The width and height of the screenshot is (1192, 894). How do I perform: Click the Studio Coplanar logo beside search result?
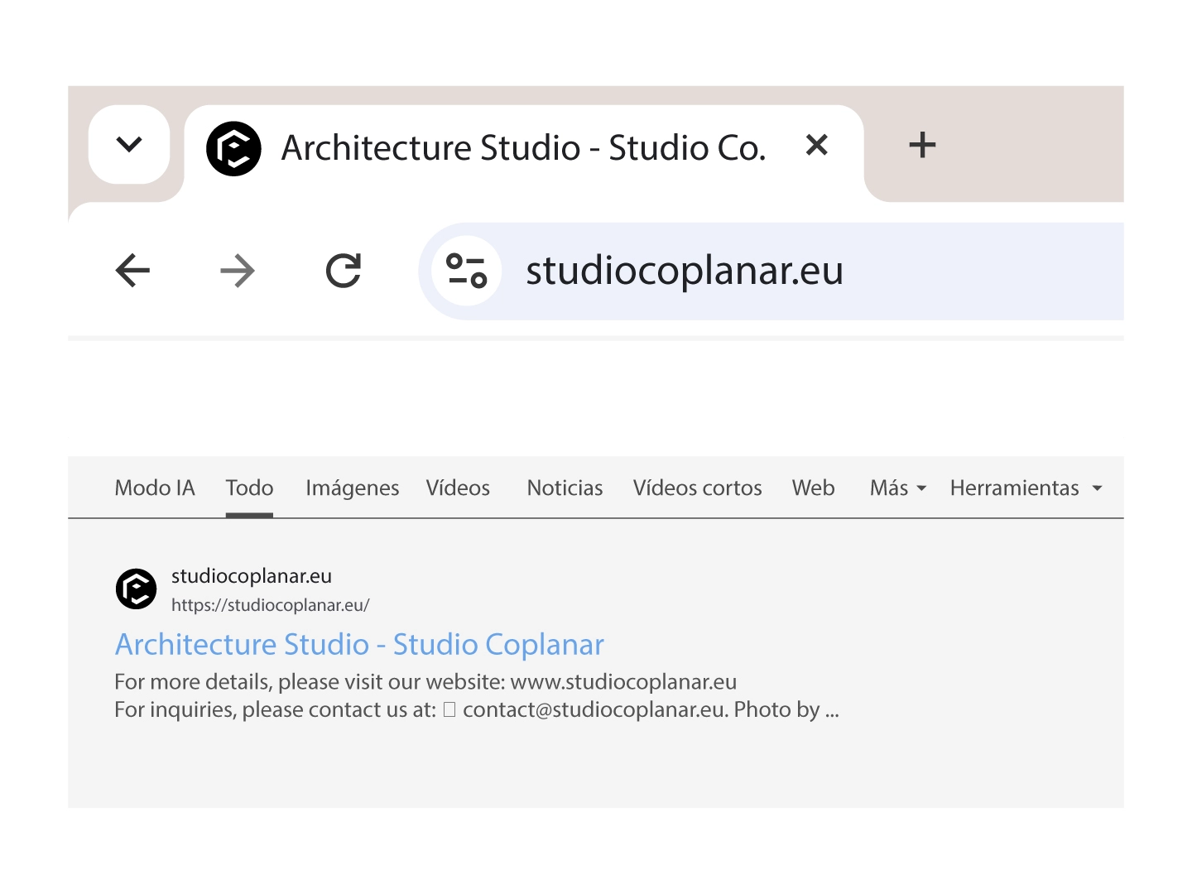pyautogui.click(x=137, y=589)
